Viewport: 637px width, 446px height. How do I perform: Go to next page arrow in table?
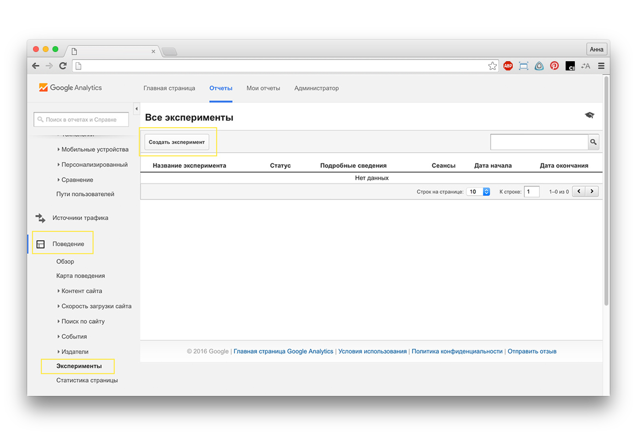(x=592, y=191)
